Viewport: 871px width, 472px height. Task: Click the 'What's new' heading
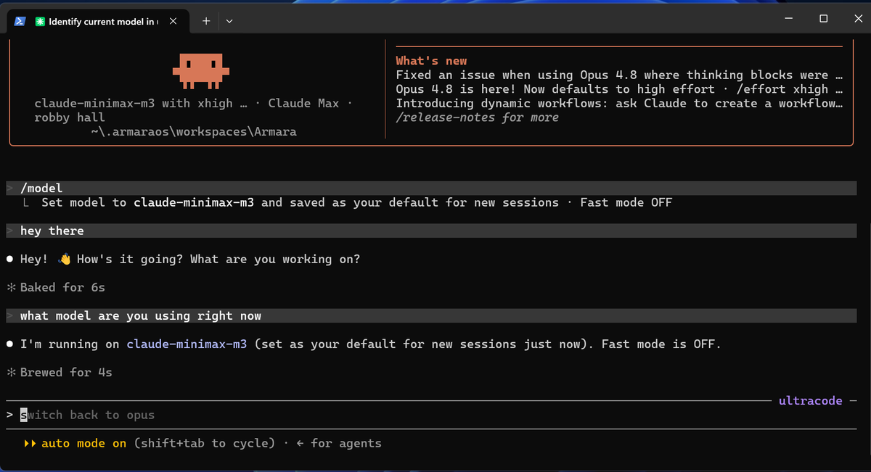click(431, 61)
